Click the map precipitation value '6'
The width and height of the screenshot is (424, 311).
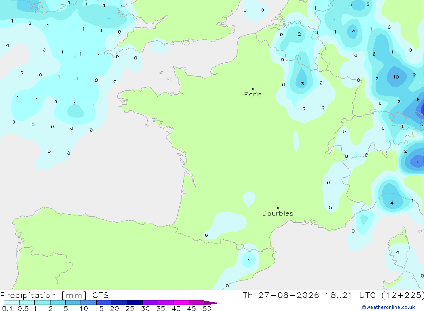pyautogui.click(x=418, y=100)
